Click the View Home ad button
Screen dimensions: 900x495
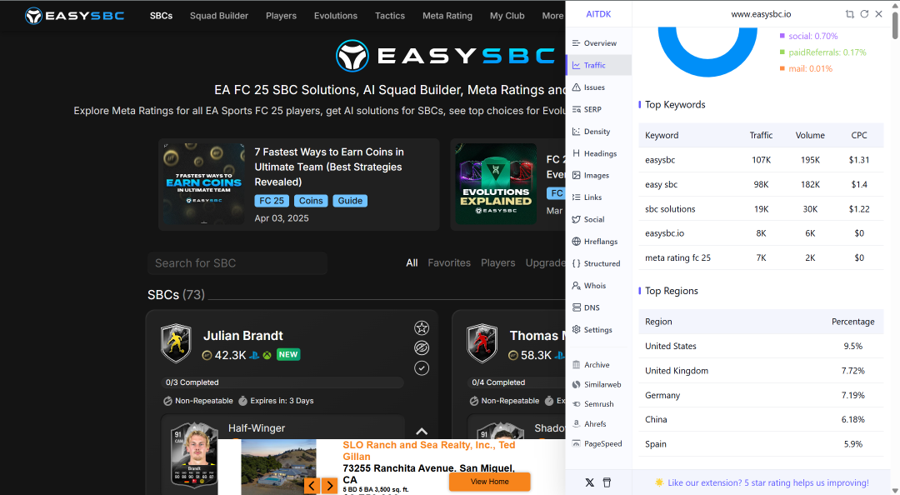coord(490,482)
